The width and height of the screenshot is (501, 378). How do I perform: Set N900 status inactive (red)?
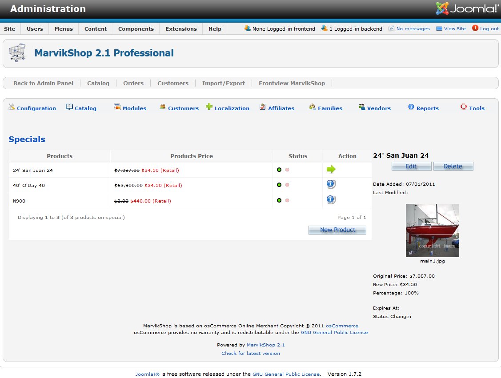coord(287,200)
